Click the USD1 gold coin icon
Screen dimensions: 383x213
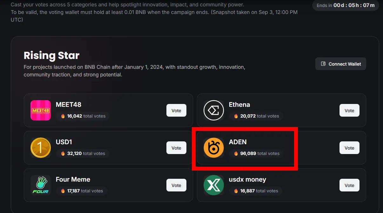point(41,148)
